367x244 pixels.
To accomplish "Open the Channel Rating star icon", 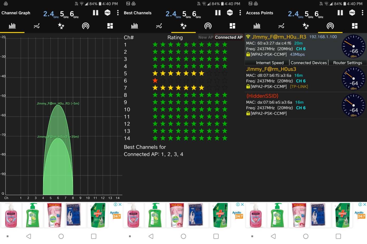I will click(183, 26).
